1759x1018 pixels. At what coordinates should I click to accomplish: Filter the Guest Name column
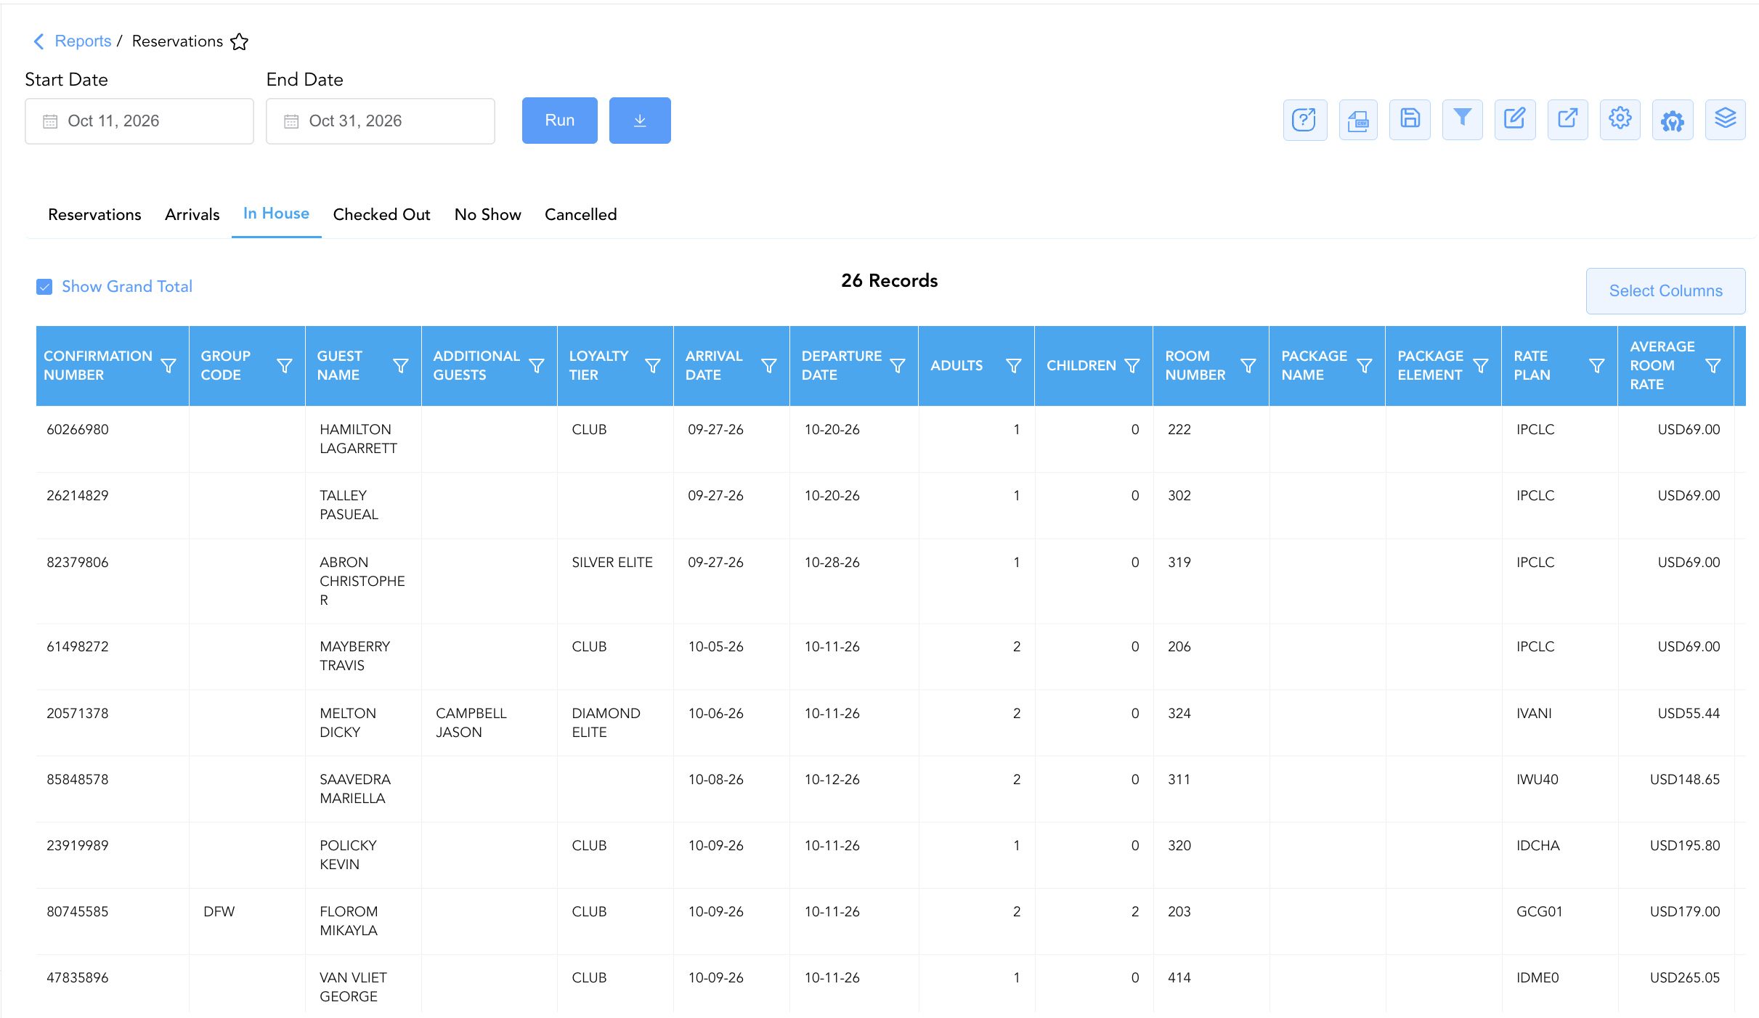coord(401,365)
